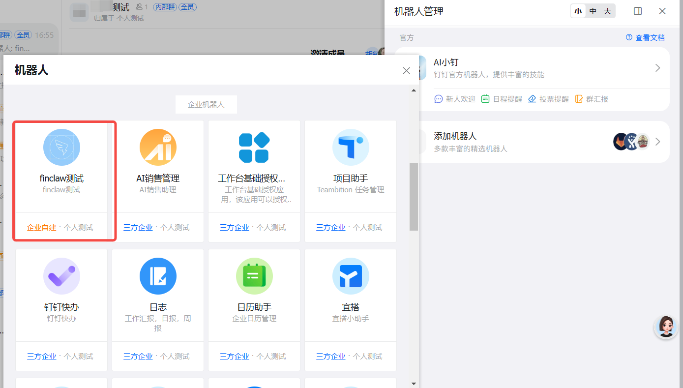Click the robot avatars in 添加机器人 row
Image resolution: width=683 pixels, height=388 pixels.
[631, 142]
